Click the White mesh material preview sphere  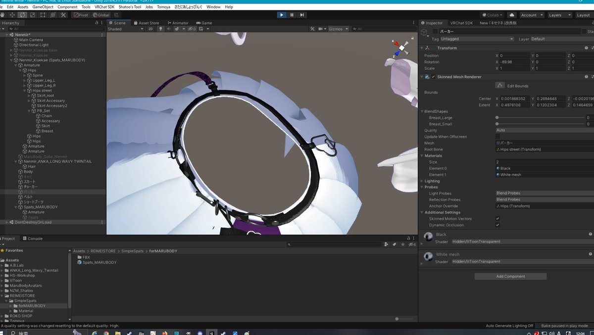(428, 257)
